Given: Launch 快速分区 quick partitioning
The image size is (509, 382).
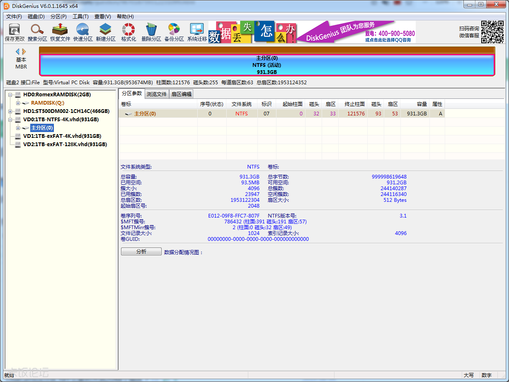Looking at the screenshot, I should [x=82, y=32].
